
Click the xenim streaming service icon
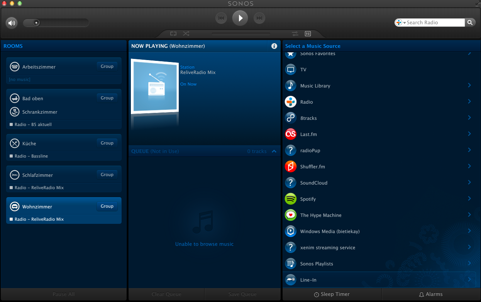(290, 248)
